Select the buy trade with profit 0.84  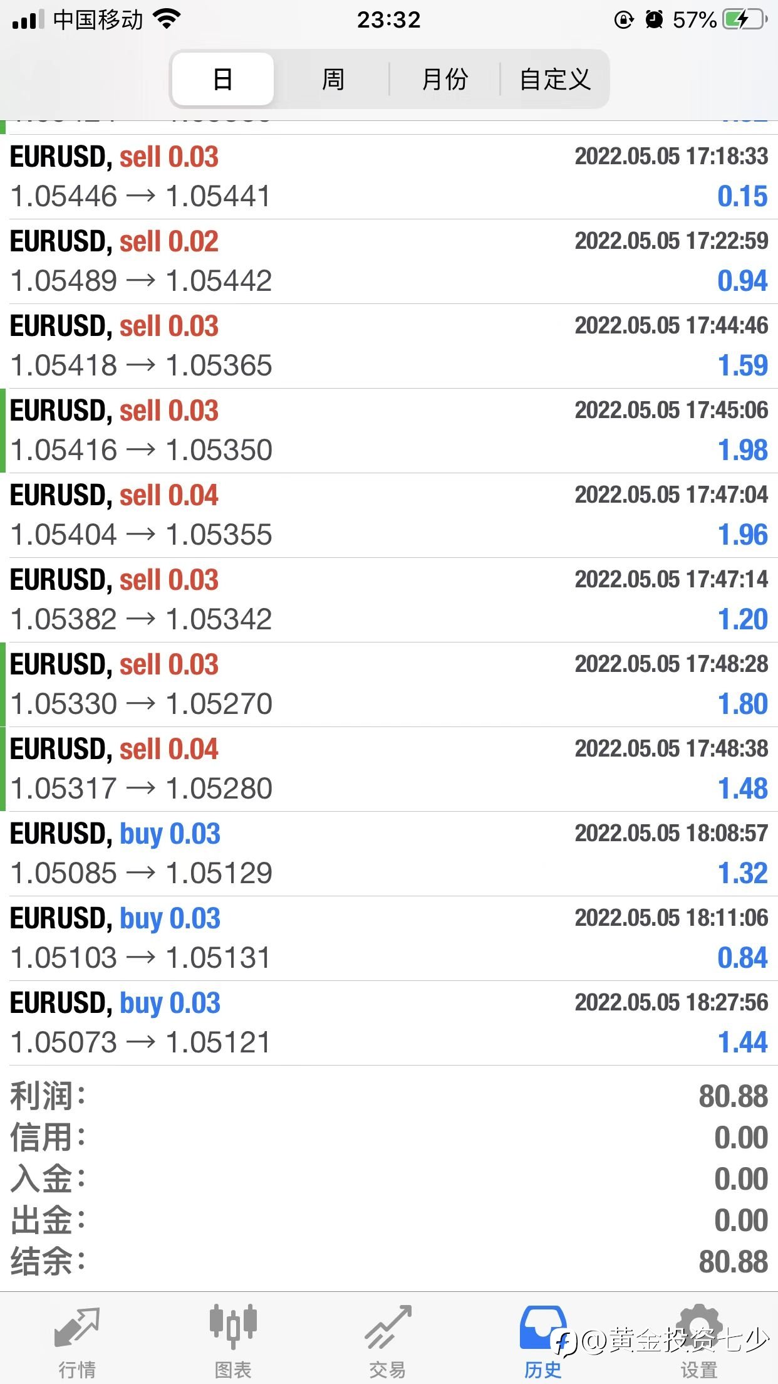tap(389, 938)
